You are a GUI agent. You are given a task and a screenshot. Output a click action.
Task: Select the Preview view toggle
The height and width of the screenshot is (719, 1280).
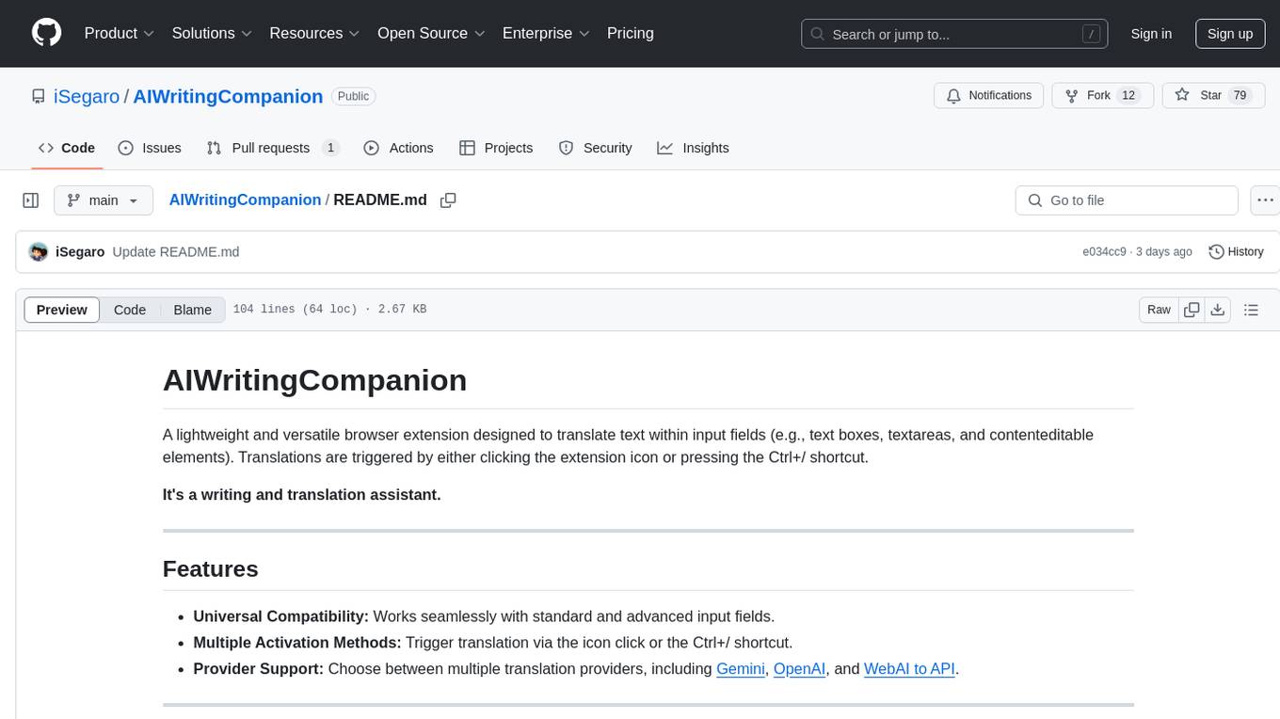point(62,310)
